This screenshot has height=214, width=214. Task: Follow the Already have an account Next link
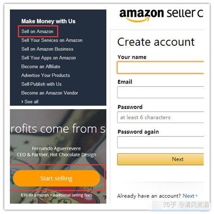click(x=189, y=196)
